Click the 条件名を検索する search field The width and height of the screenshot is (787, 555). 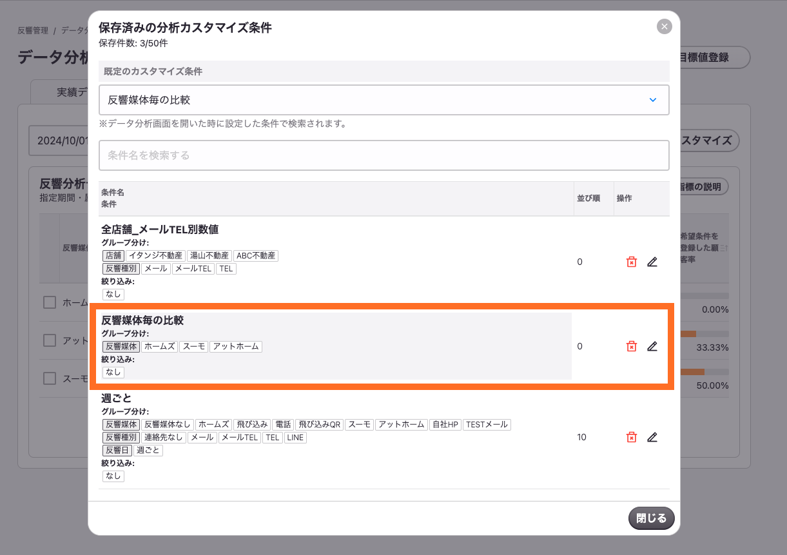click(x=384, y=155)
